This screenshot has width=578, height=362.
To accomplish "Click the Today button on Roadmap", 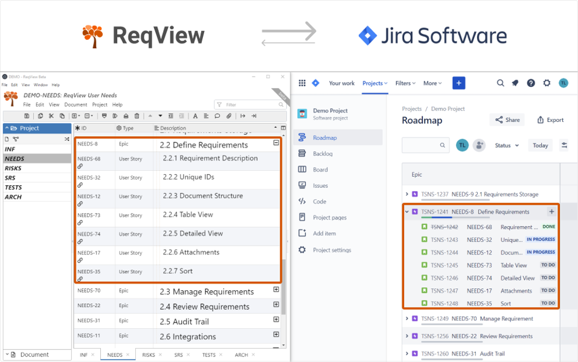I will pos(540,145).
